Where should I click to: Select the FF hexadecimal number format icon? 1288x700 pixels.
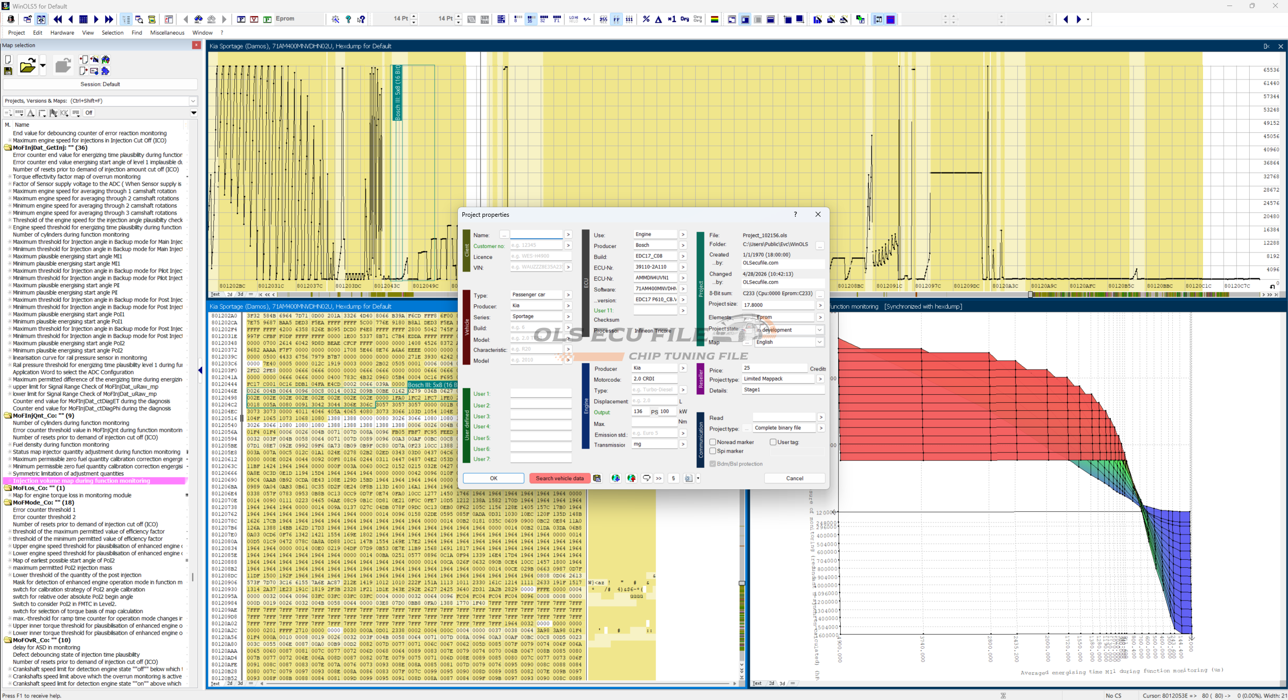tap(616, 19)
